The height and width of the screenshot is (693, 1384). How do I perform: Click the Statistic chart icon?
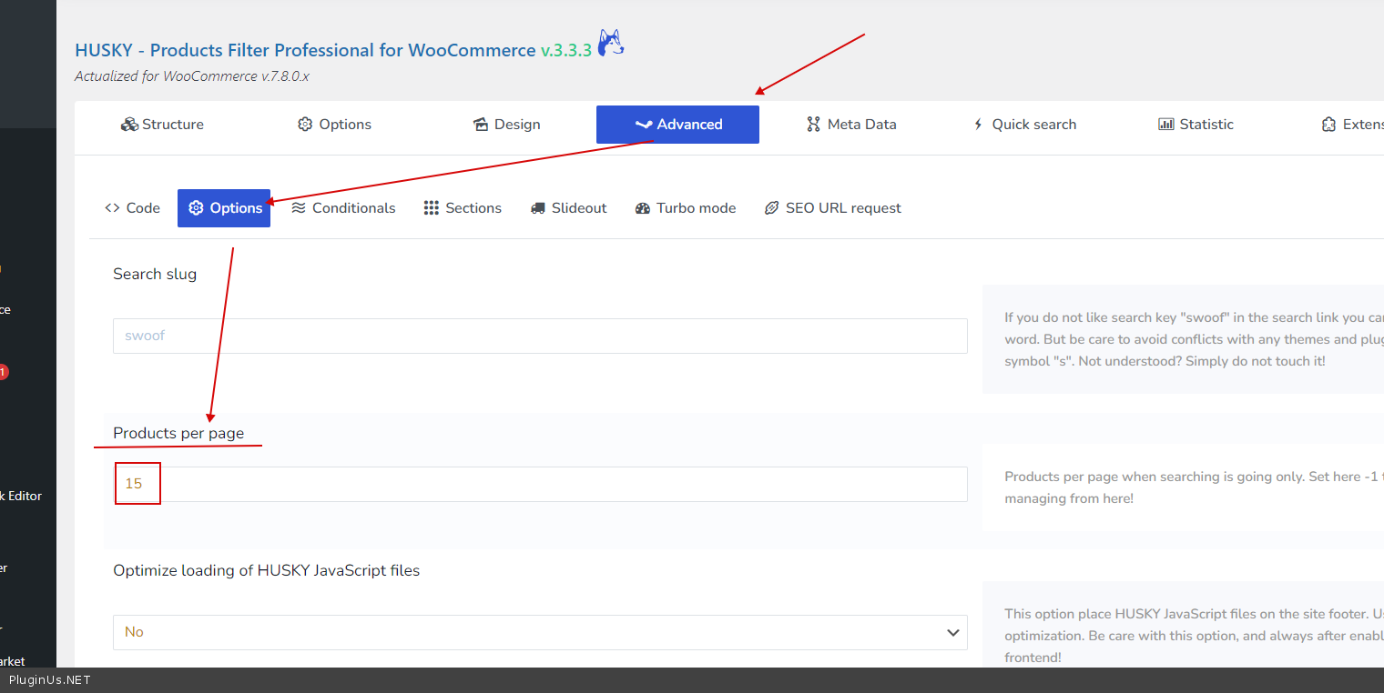click(x=1165, y=125)
